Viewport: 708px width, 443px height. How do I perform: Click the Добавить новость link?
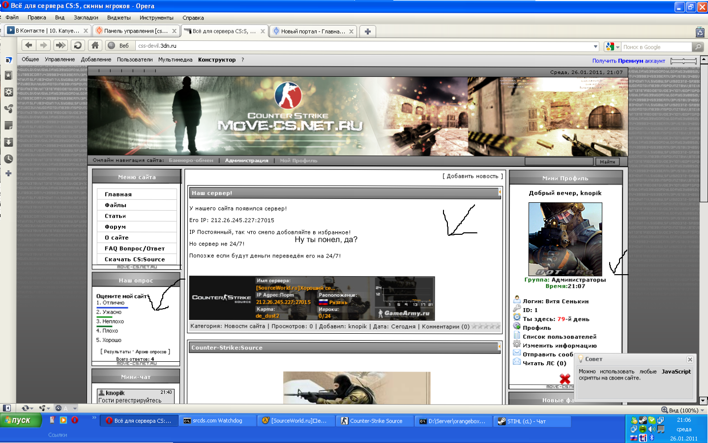click(472, 176)
